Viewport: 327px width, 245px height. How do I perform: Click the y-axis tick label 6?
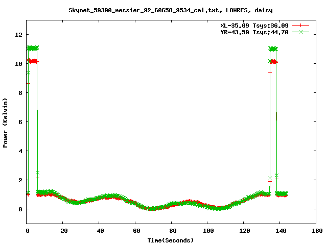[x=20, y=121]
